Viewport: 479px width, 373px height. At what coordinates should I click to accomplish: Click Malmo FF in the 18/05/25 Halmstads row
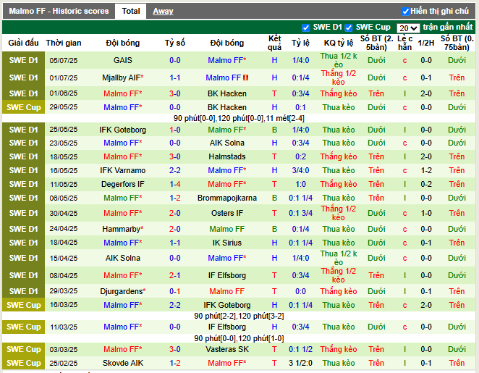[123, 156]
